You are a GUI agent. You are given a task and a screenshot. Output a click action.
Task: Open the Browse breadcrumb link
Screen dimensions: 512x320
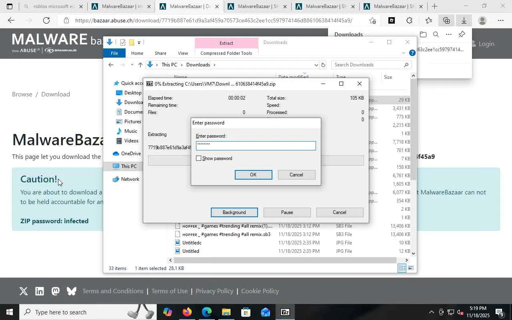click(22, 94)
